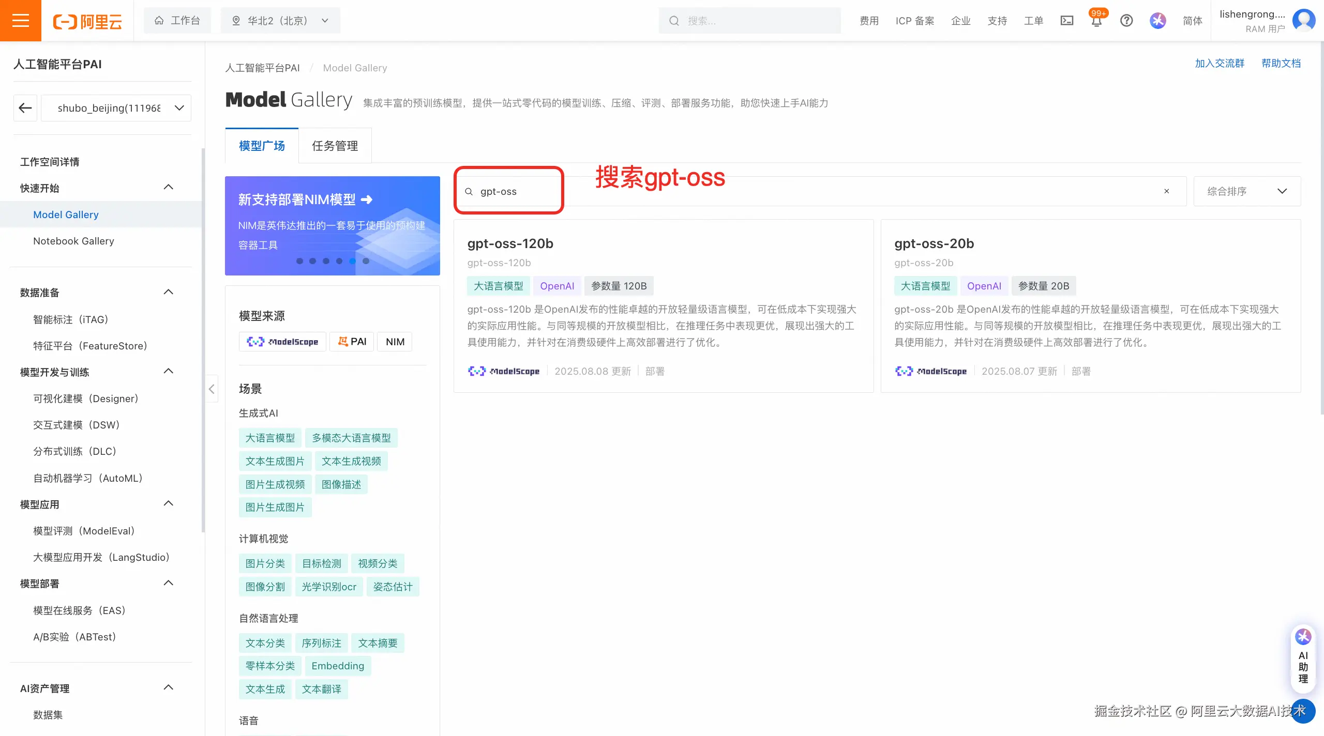Click the 人工智能平台PAI breadcrumb
The image size is (1324, 736).
[262, 68]
